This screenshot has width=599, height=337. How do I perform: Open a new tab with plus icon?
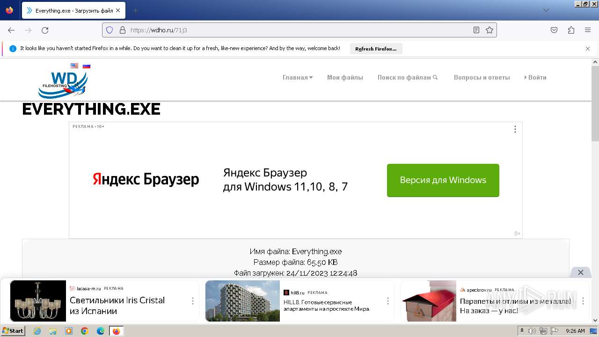click(x=136, y=10)
